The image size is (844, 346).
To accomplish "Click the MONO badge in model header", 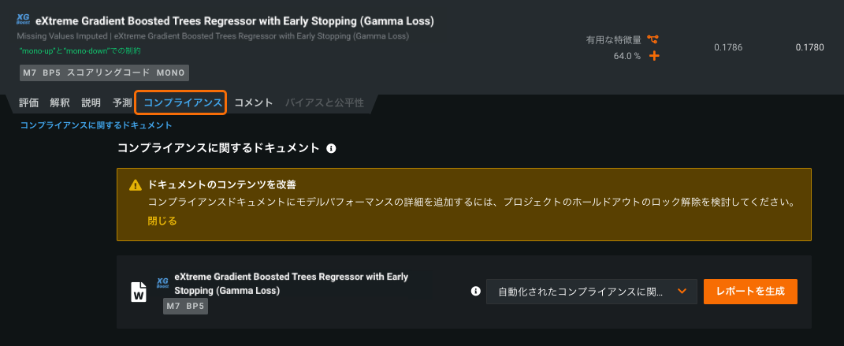I will coord(170,73).
